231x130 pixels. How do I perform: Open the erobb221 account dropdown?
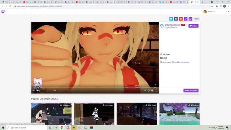click(x=228, y=12)
